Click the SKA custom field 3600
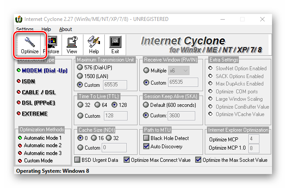286x188 pixels. click(x=182, y=116)
